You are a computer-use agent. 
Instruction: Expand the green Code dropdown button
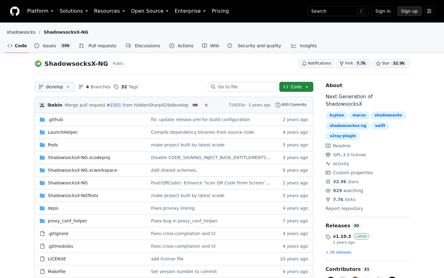tap(296, 87)
